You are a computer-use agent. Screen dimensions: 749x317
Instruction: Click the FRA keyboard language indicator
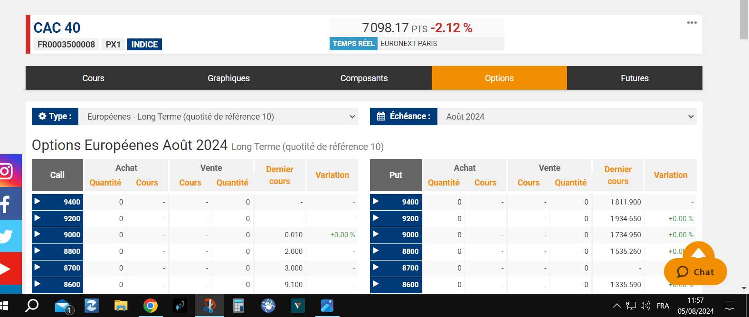tap(663, 306)
